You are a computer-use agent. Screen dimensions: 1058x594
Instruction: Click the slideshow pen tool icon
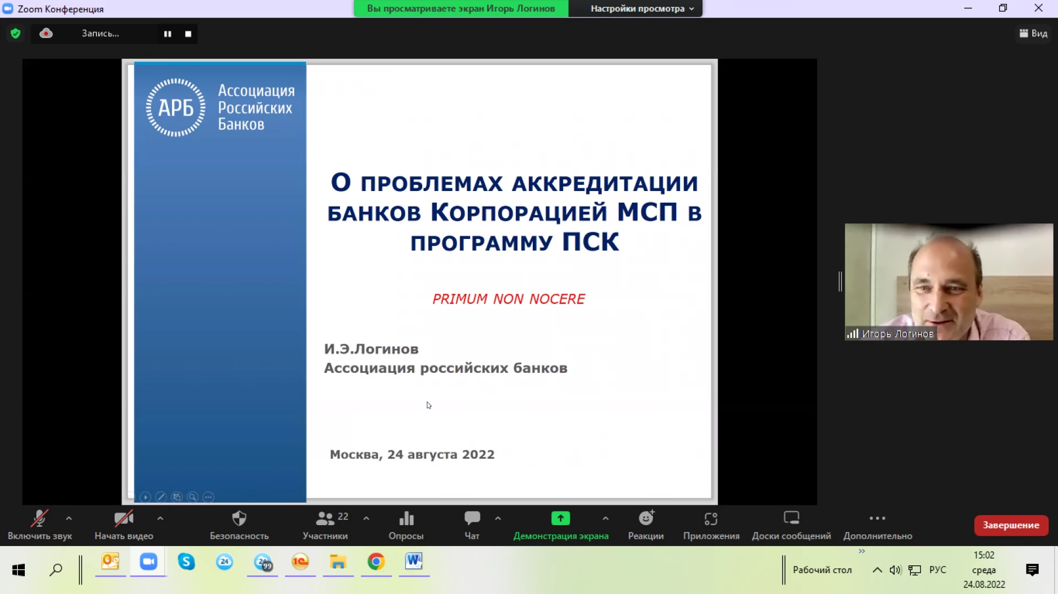point(161,497)
